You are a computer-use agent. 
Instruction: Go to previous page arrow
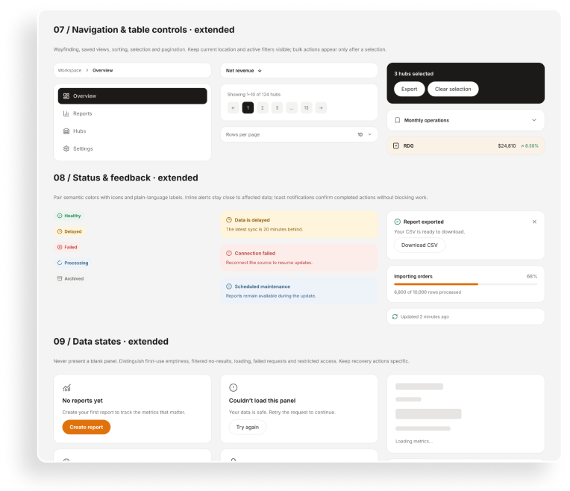click(x=234, y=107)
